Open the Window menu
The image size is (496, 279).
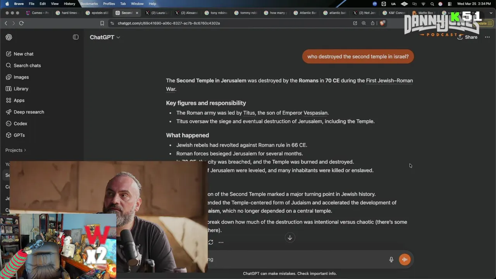(137, 4)
